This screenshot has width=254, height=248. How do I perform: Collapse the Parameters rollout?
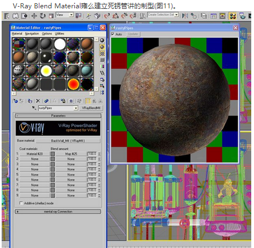pos(58,116)
